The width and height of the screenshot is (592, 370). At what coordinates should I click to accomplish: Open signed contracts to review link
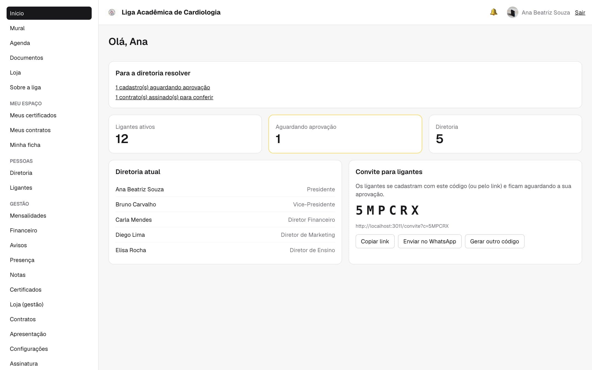tap(164, 97)
